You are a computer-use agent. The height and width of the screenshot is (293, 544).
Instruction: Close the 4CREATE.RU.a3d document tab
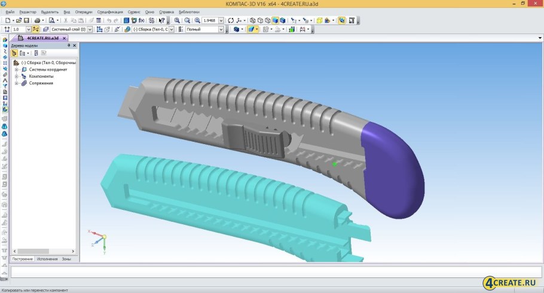pos(64,38)
